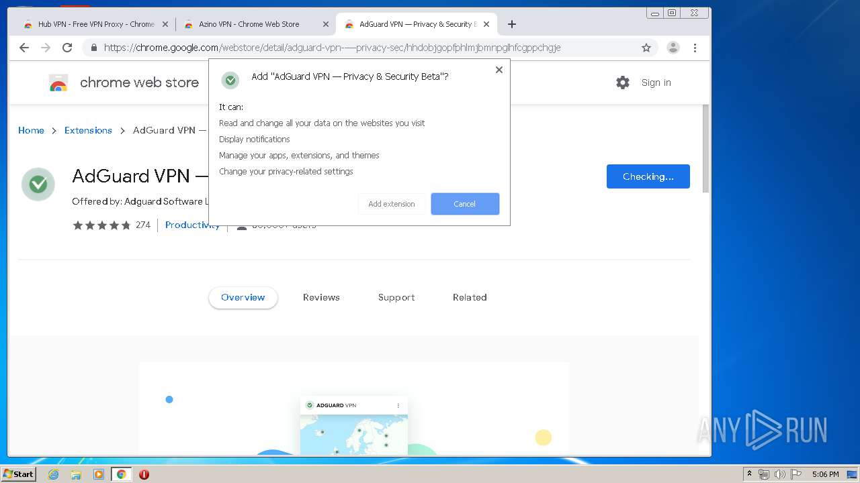Click the Chrome taskbar icon
Viewport: 860px width, 483px height.
point(121,474)
